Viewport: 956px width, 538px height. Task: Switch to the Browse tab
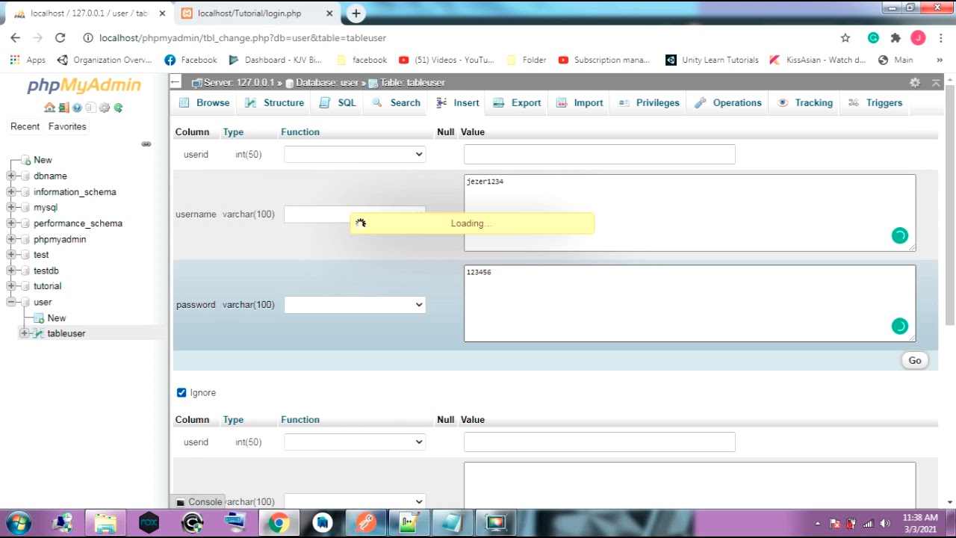point(204,103)
